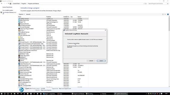Open the address bar history dropdown
The width and height of the screenshot is (170, 95).
144,3
